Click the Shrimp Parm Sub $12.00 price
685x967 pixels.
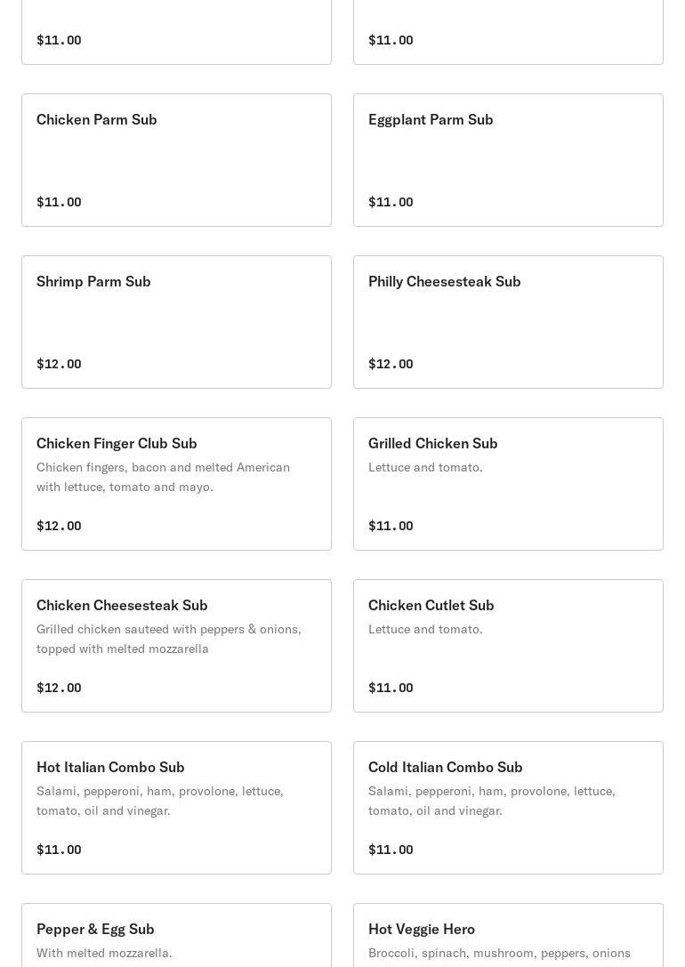(x=59, y=364)
